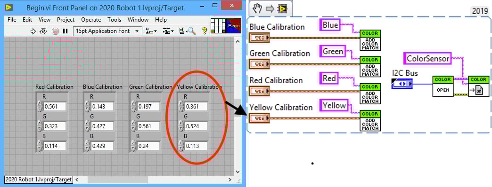This screenshot has height=187, width=492.
Task: Open the Project menu
Action: coord(66,20)
